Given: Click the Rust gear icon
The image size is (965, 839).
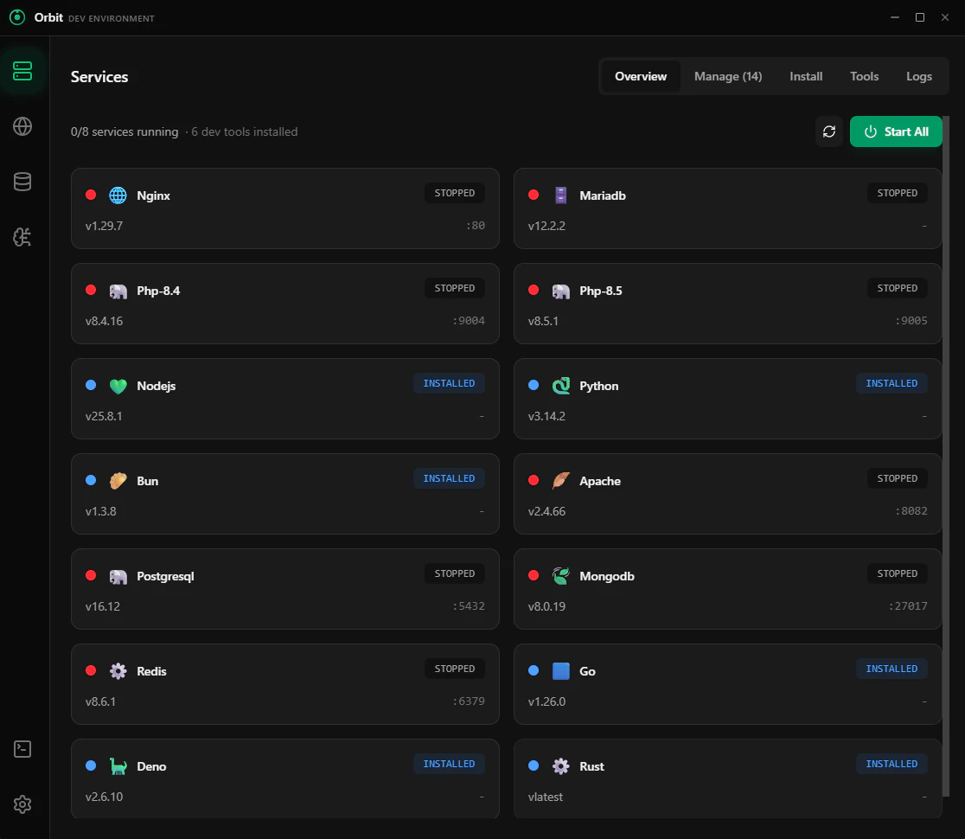Looking at the screenshot, I should (560, 766).
